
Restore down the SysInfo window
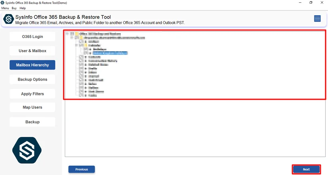(x=311, y=3)
